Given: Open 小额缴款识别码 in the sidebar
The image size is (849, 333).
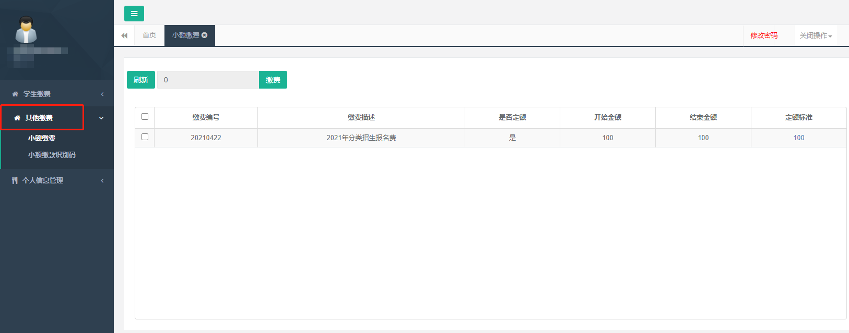Looking at the screenshot, I should (x=52, y=155).
